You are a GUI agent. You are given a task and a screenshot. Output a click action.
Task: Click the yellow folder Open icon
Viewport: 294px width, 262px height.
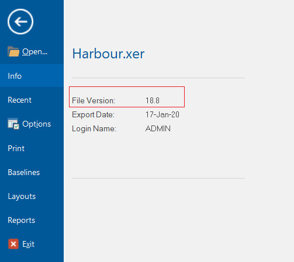[13, 51]
